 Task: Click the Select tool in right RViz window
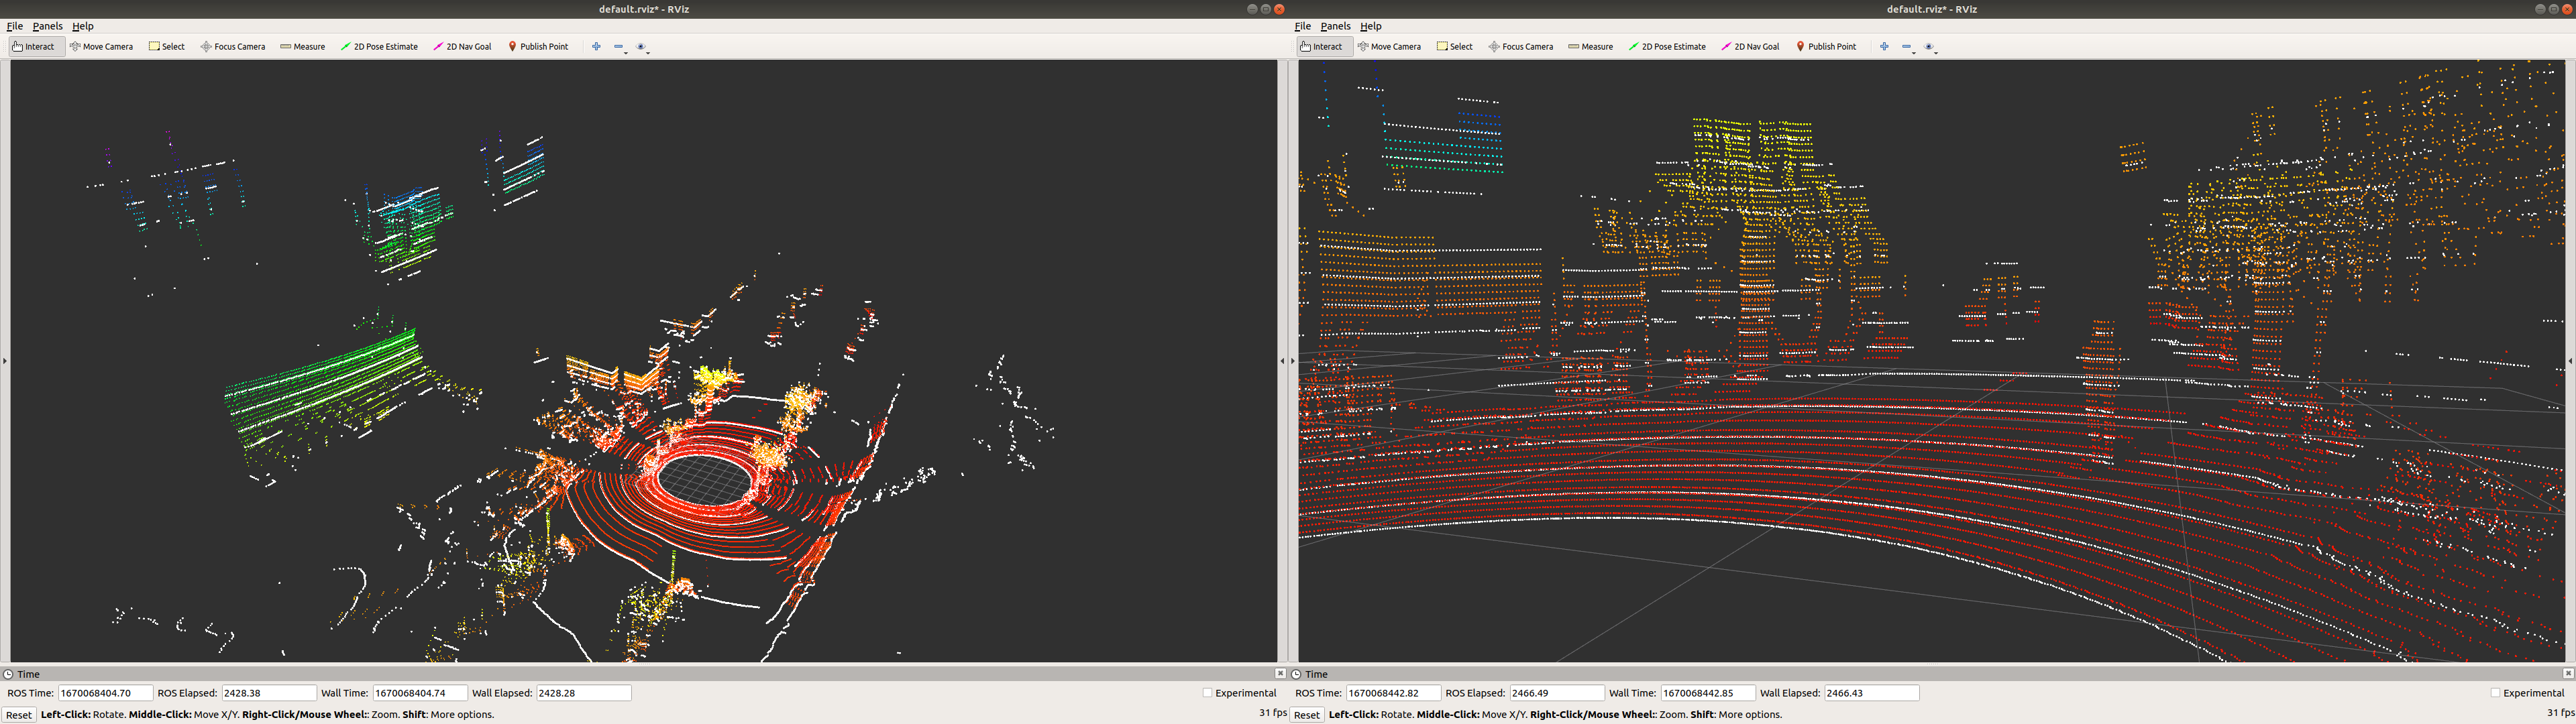[x=1454, y=46]
